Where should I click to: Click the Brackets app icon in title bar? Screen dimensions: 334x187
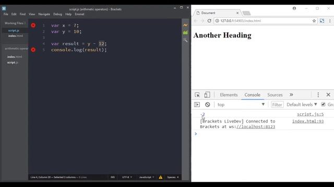(4, 8)
